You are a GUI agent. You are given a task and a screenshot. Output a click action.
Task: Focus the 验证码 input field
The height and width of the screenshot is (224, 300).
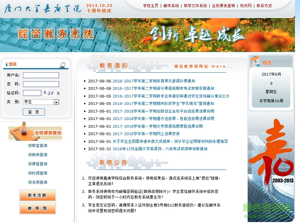[32, 93]
